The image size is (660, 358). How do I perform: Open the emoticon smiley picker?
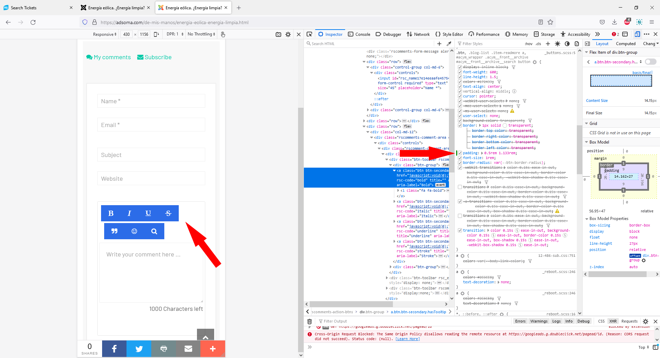click(x=134, y=231)
